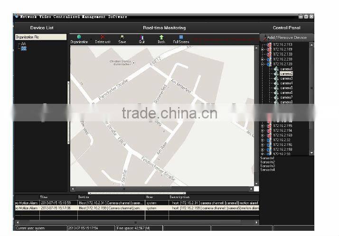Screen dimensions: 339x236
Task: Select the camera1 icon in device tree
Action: pos(276,69)
